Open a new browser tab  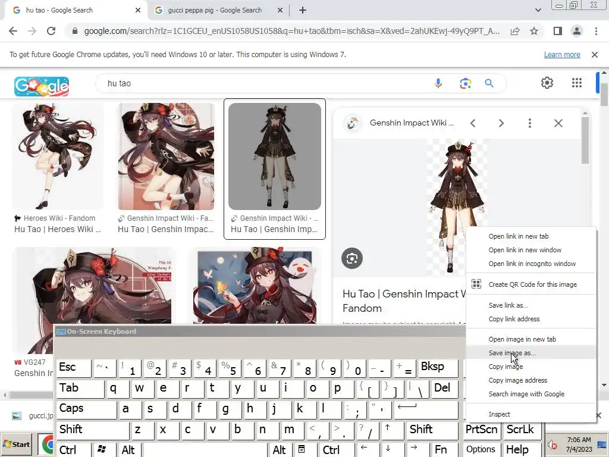(303, 11)
